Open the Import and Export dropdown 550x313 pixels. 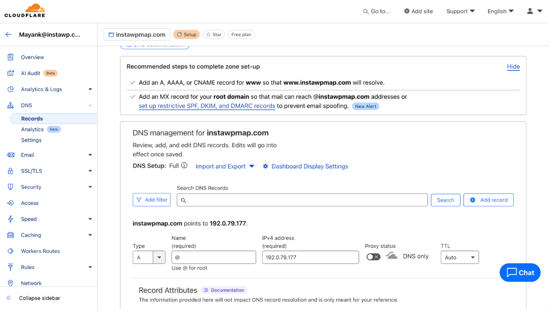(x=225, y=166)
